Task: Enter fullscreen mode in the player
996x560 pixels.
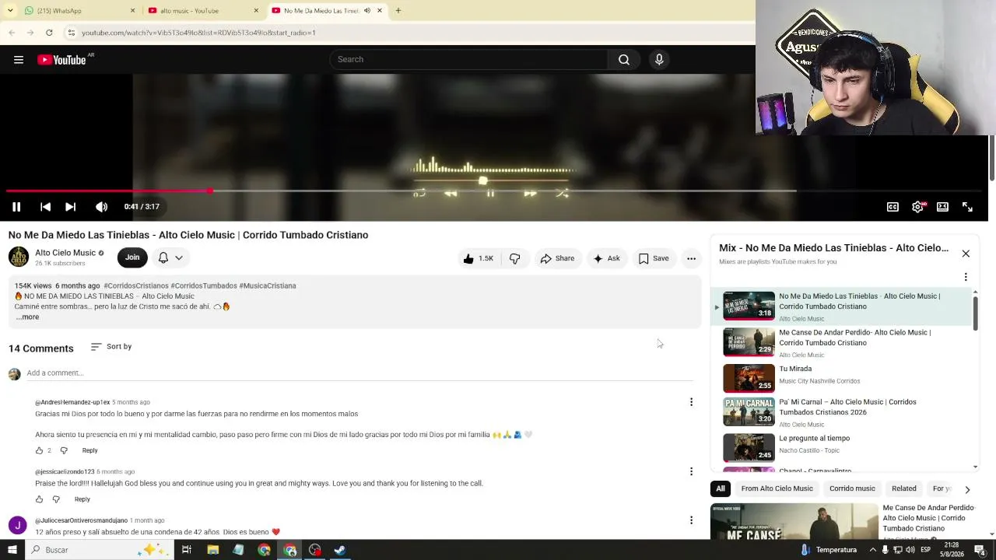Action: pyautogui.click(x=967, y=207)
